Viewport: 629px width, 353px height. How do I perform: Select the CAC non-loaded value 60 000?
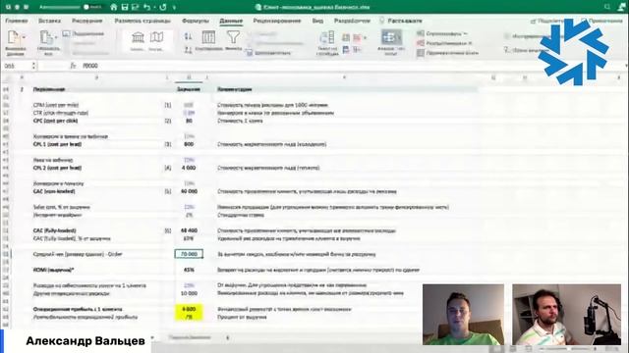pyautogui.click(x=189, y=191)
